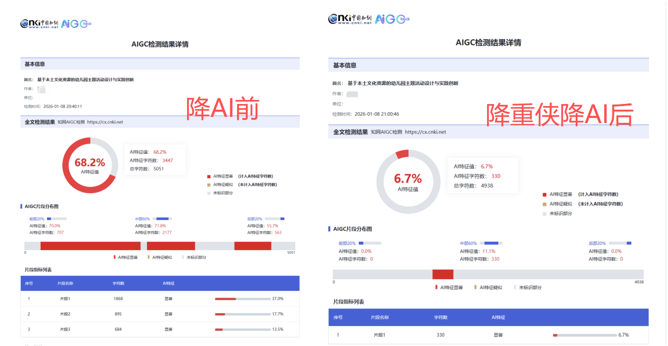Viewport: 668px width, 346px height.
Task: Open the https://cx.cnki.net link in 6.7% report
Action: coord(425,132)
